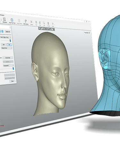This screenshot has width=120, height=163.
Task: Click the Delete All button
Action: 8,32
